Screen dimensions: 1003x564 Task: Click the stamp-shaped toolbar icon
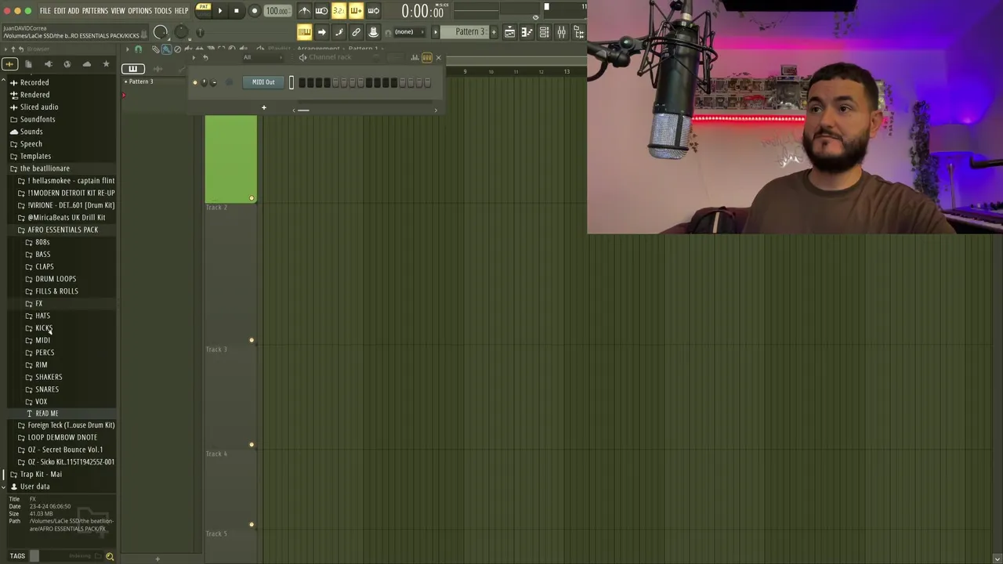[x=373, y=32]
